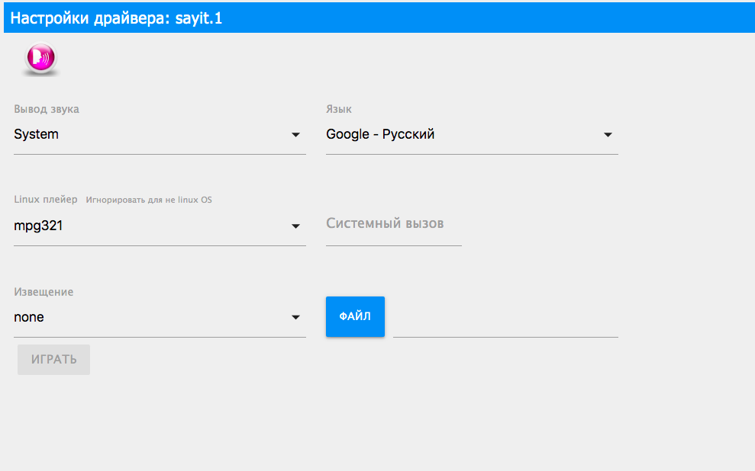This screenshot has height=471, width=755.
Task: Click the Язык label
Action: 338,109
